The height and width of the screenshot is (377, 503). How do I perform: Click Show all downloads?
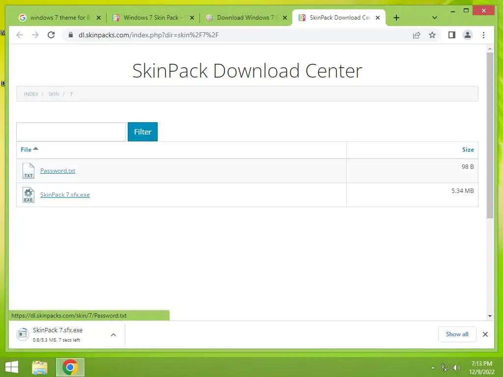click(x=457, y=334)
